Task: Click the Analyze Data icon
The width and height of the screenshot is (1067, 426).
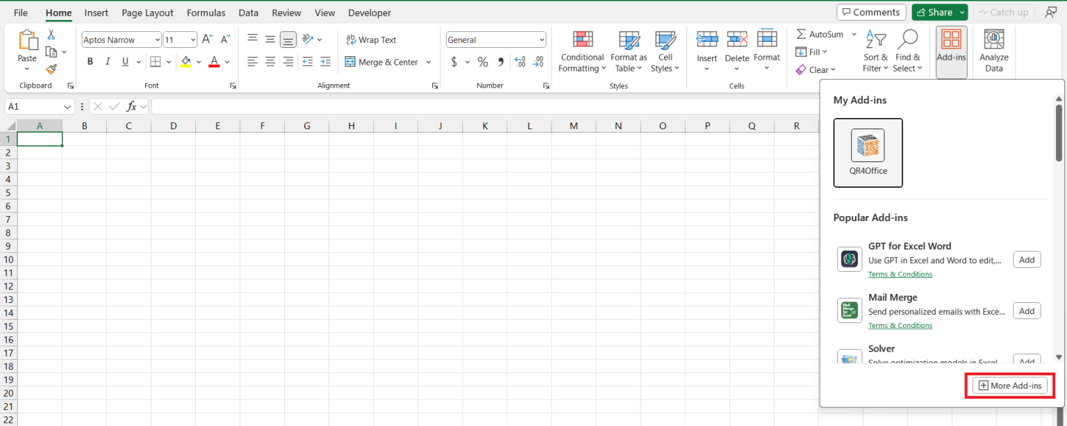Action: pyautogui.click(x=994, y=51)
